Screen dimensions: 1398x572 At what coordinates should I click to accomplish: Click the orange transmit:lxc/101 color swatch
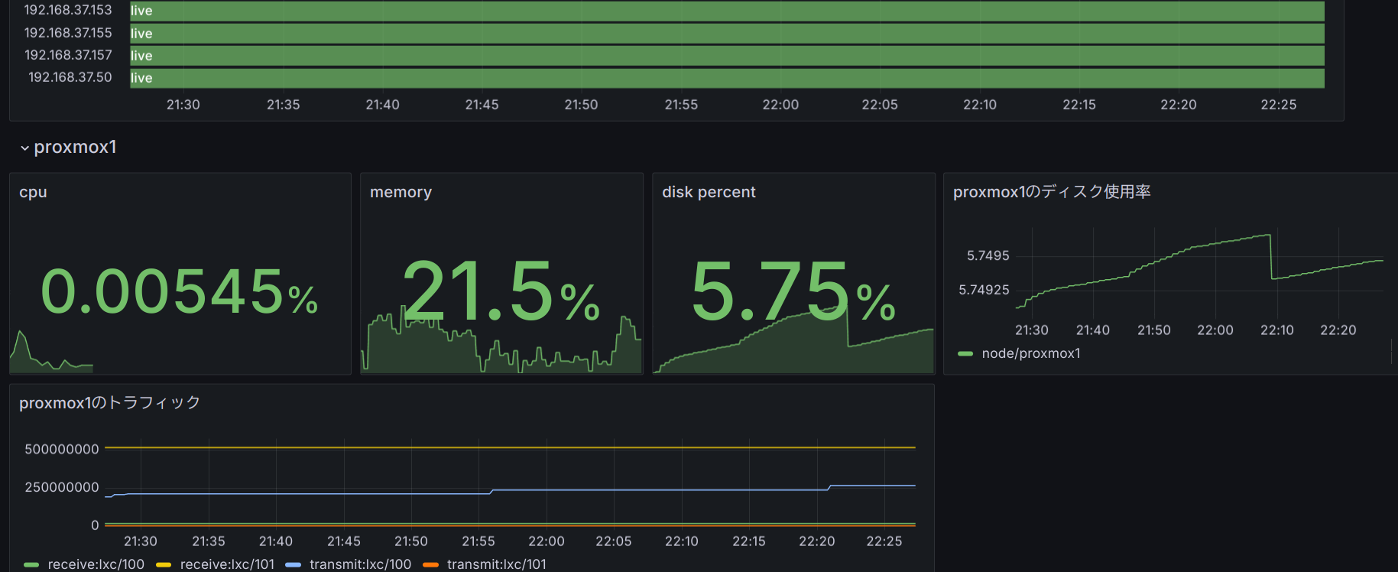pyautogui.click(x=430, y=565)
